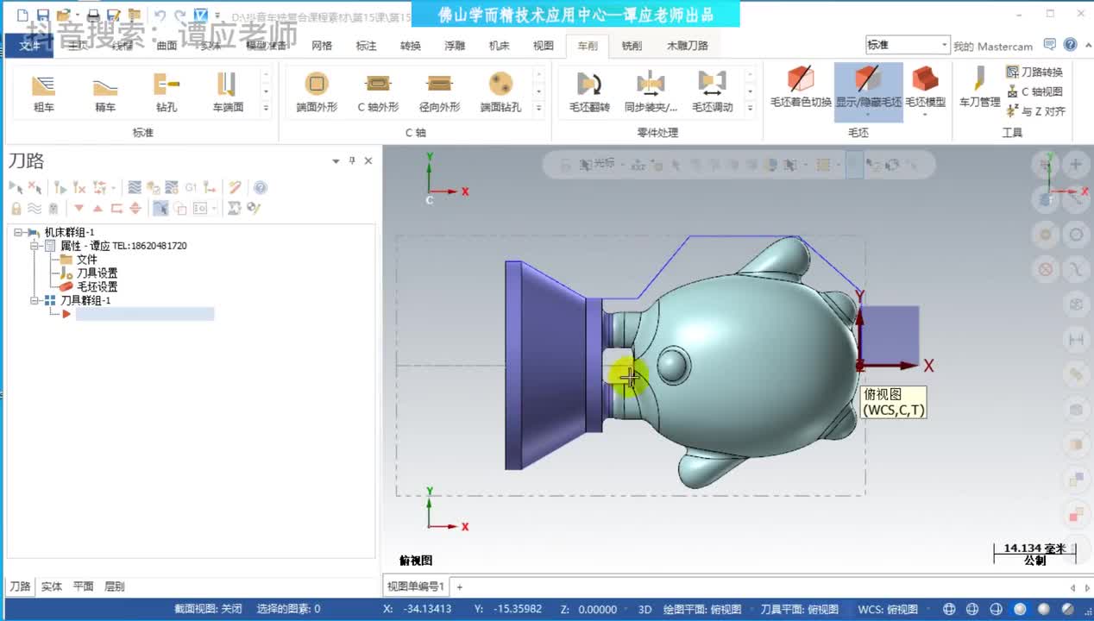Switch to the 转换 ribbon tab
The width and height of the screenshot is (1094, 621).
coord(411,46)
